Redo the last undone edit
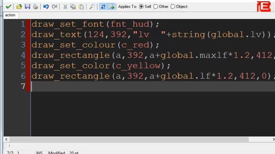 click(55, 7)
